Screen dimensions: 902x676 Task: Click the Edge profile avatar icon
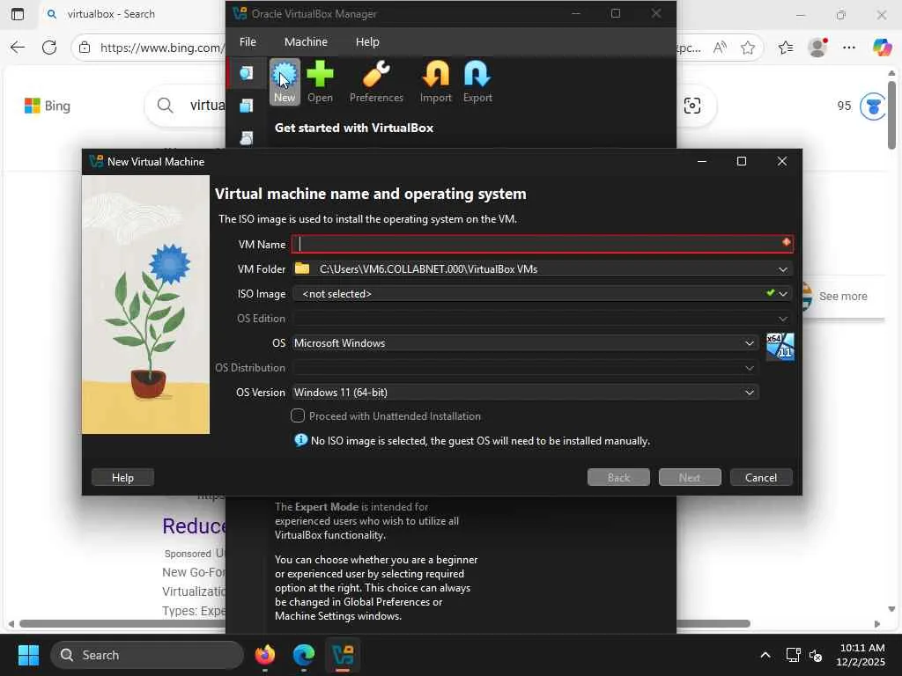tap(817, 48)
